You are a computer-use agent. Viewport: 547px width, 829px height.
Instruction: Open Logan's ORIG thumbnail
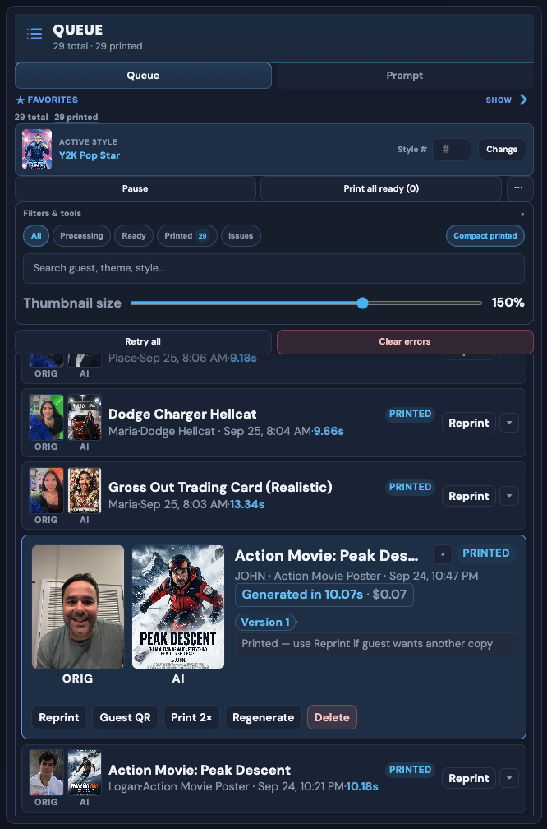pyautogui.click(x=47, y=772)
